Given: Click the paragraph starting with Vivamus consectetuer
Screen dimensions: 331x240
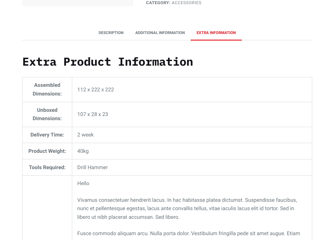Looking at the screenshot, I should [x=187, y=208].
